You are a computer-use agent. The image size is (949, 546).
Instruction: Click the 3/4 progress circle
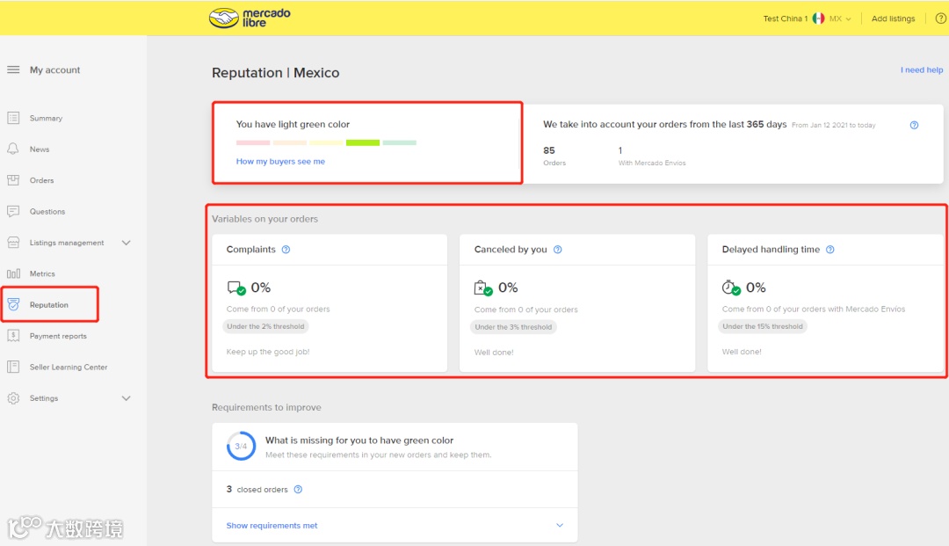[x=241, y=446]
